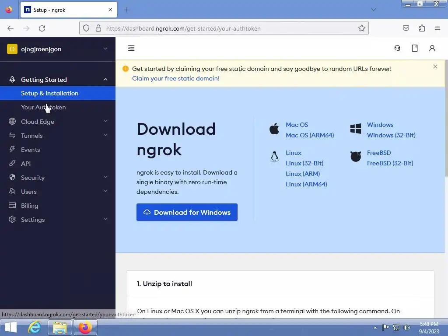Open documentation via the book icon
Image resolution: width=448 pixels, height=336 pixels.
pyautogui.click(x=415, y=48)
